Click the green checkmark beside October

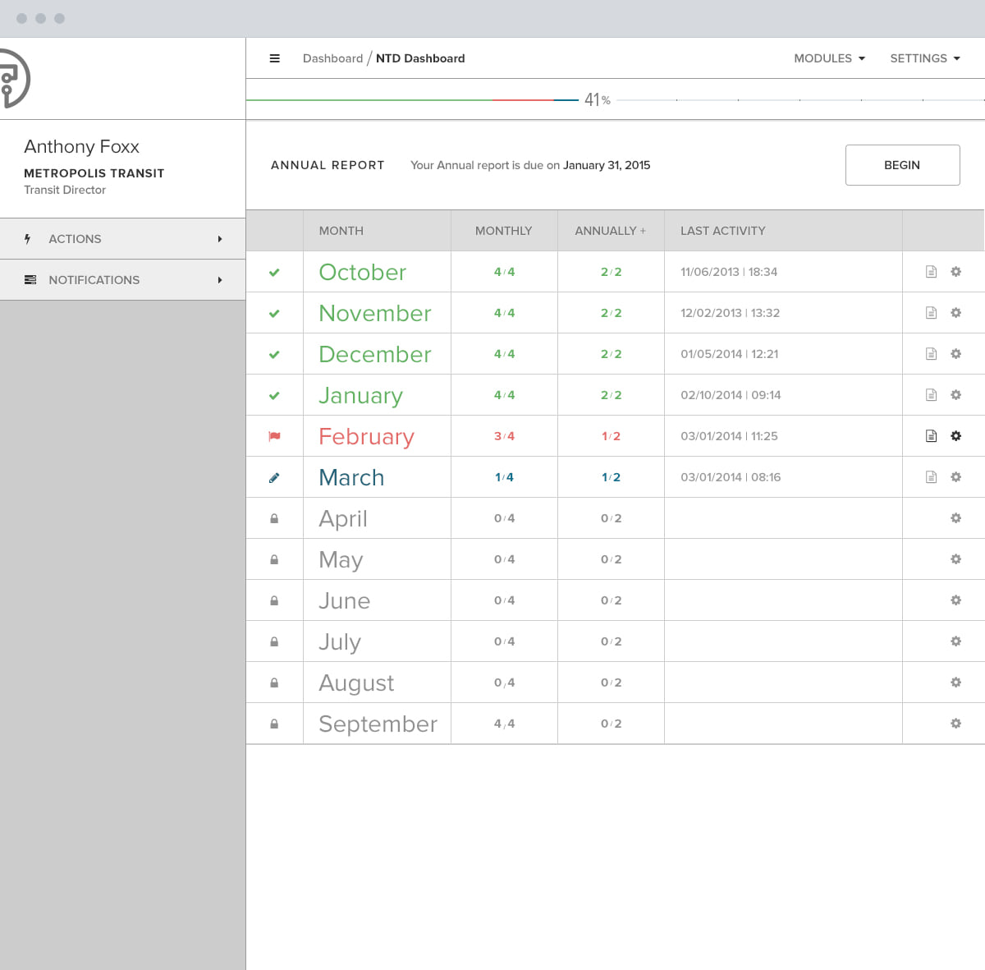[274, 272]
